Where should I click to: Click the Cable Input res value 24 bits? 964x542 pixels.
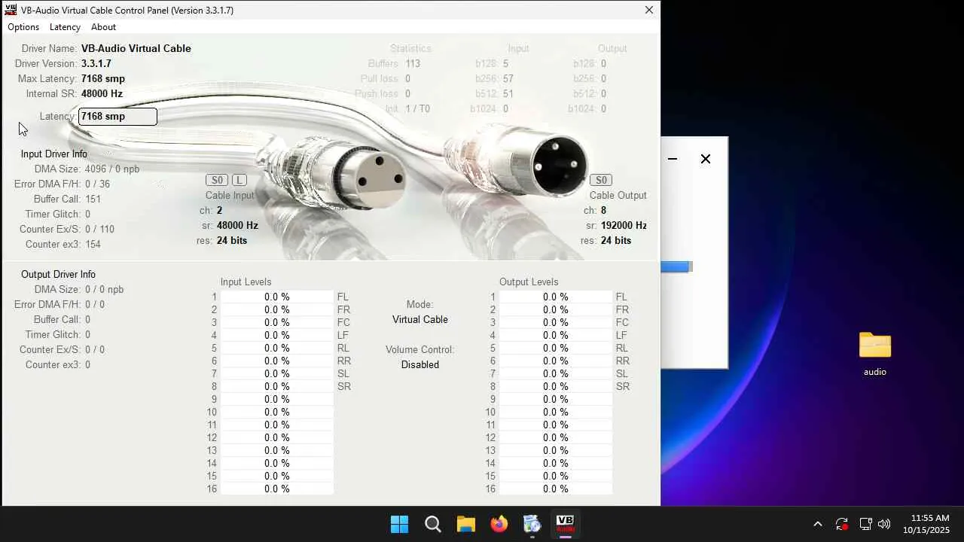[x=232, y=240]
